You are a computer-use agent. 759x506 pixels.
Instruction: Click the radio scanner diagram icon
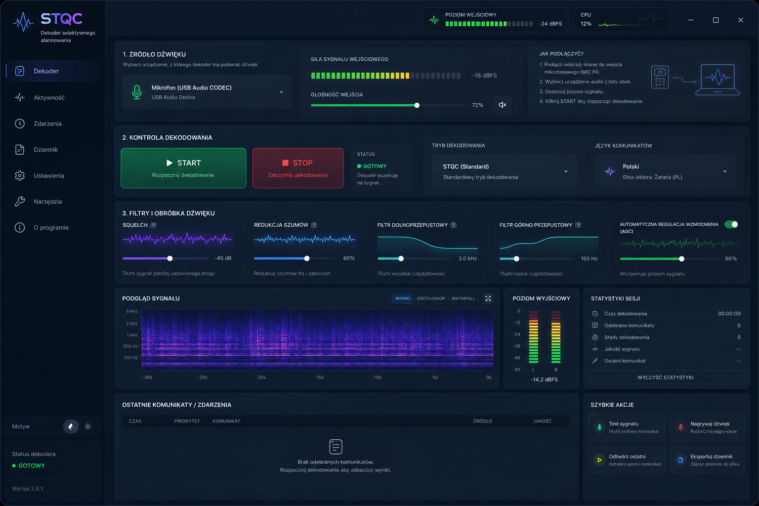click(660, 77)
